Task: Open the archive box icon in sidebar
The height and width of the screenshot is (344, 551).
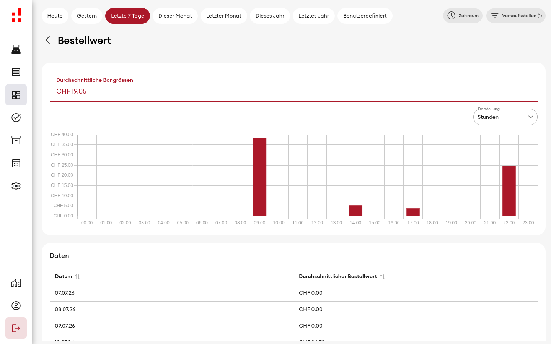Action: tap(16, 140)
